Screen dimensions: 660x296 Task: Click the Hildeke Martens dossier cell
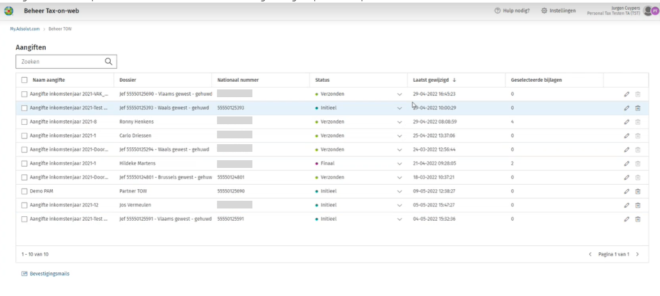coord(137,163)
